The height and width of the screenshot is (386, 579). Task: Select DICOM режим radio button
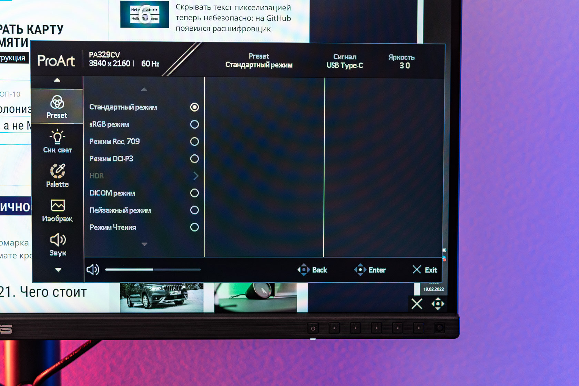tap(194, 193)
